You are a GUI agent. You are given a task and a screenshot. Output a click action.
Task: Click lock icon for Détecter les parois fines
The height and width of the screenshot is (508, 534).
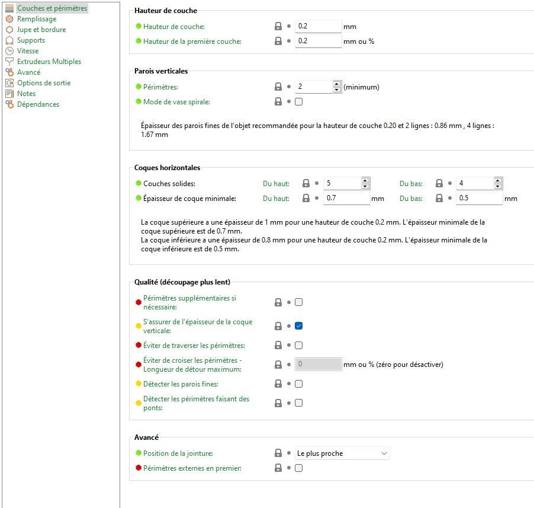[x=278, y=384]
